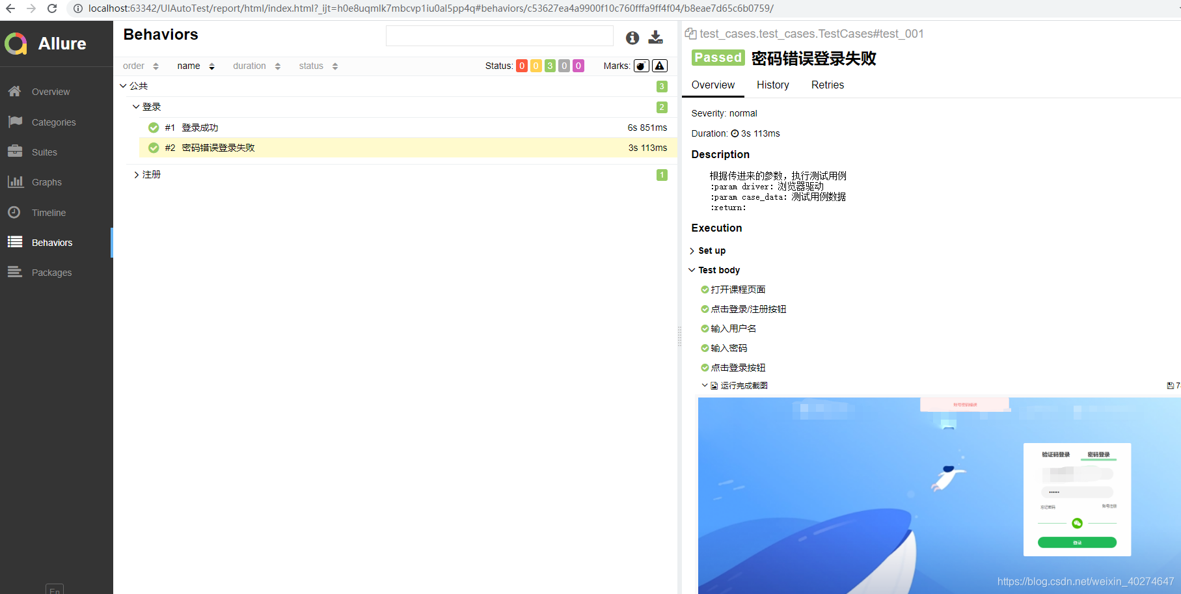Click the 点击登录/注册按钮 step
Screen dimensions: 1181x594
pos(748,309)
